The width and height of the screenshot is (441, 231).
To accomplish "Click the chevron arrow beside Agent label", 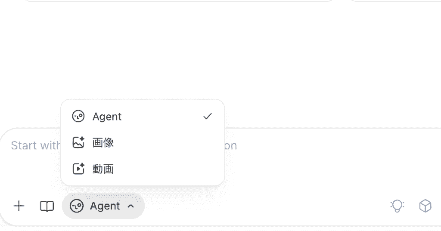I will [130, 206].
